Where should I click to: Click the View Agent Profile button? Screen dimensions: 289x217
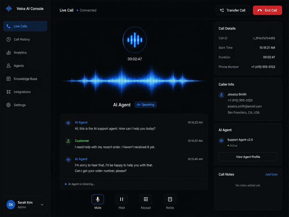click(248, 157)
